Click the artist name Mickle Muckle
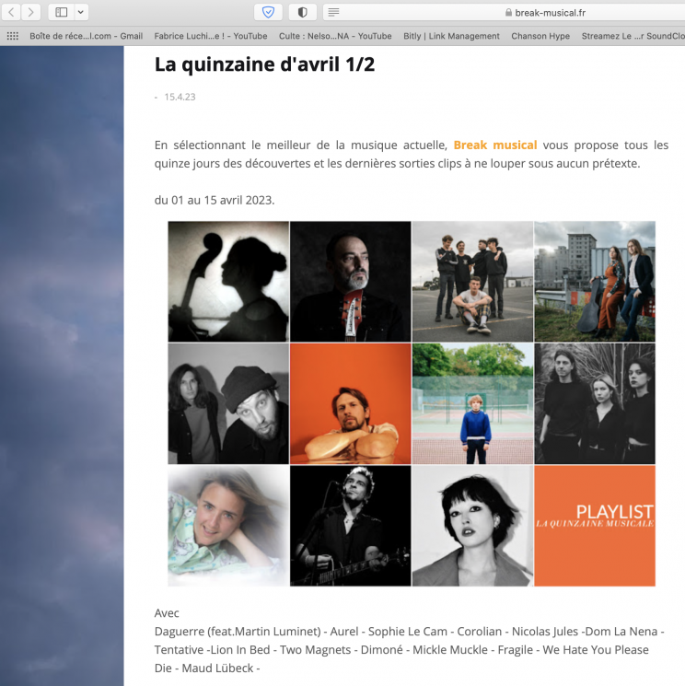Viewport: 685px width, 686px height. point(450,650)
